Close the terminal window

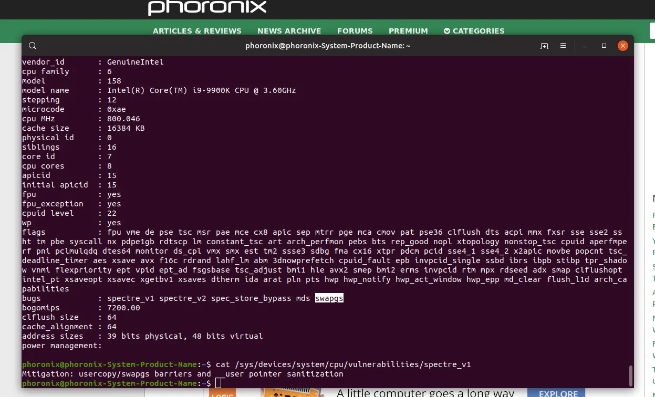coord(623,46)
